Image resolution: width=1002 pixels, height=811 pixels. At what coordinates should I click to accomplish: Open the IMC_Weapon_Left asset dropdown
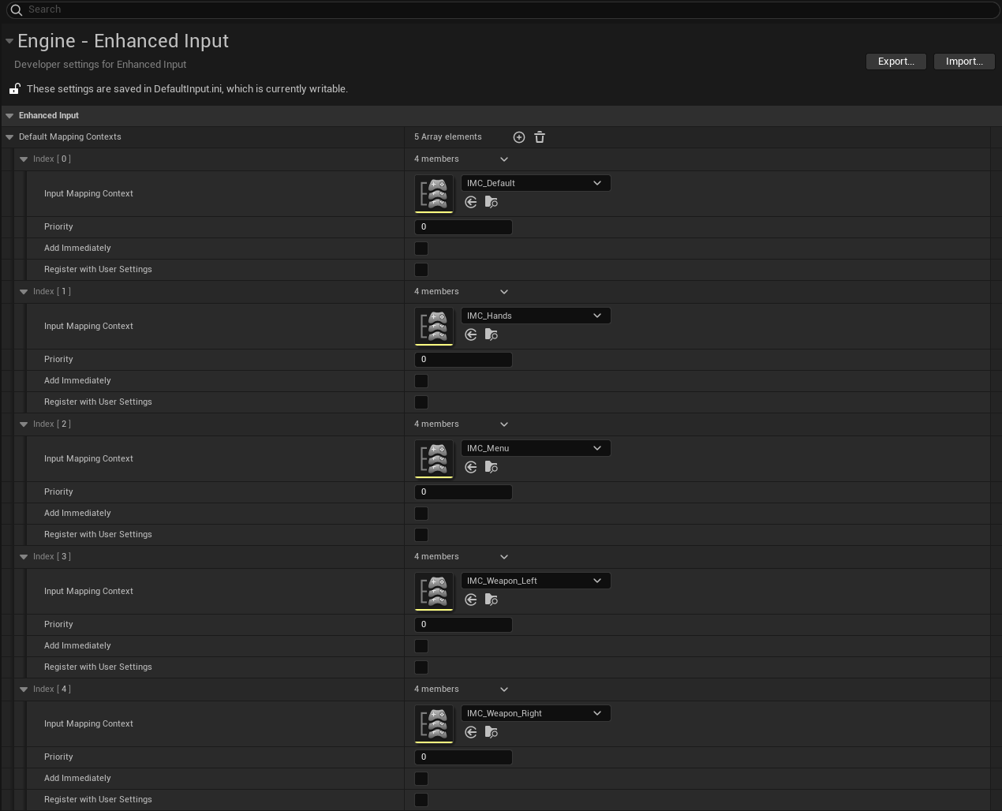[x=536, y=581]
